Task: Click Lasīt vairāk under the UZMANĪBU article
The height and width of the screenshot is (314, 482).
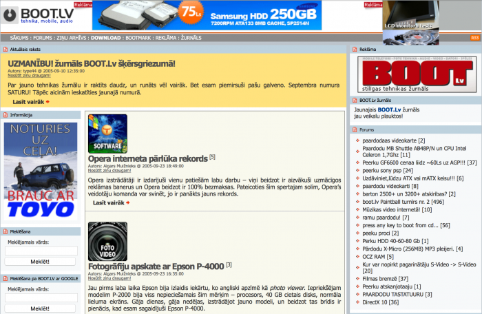Action: (x=31, y=102)
